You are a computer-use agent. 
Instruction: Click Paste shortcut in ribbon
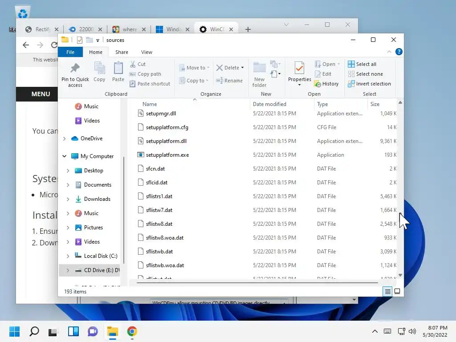[150, 84]
